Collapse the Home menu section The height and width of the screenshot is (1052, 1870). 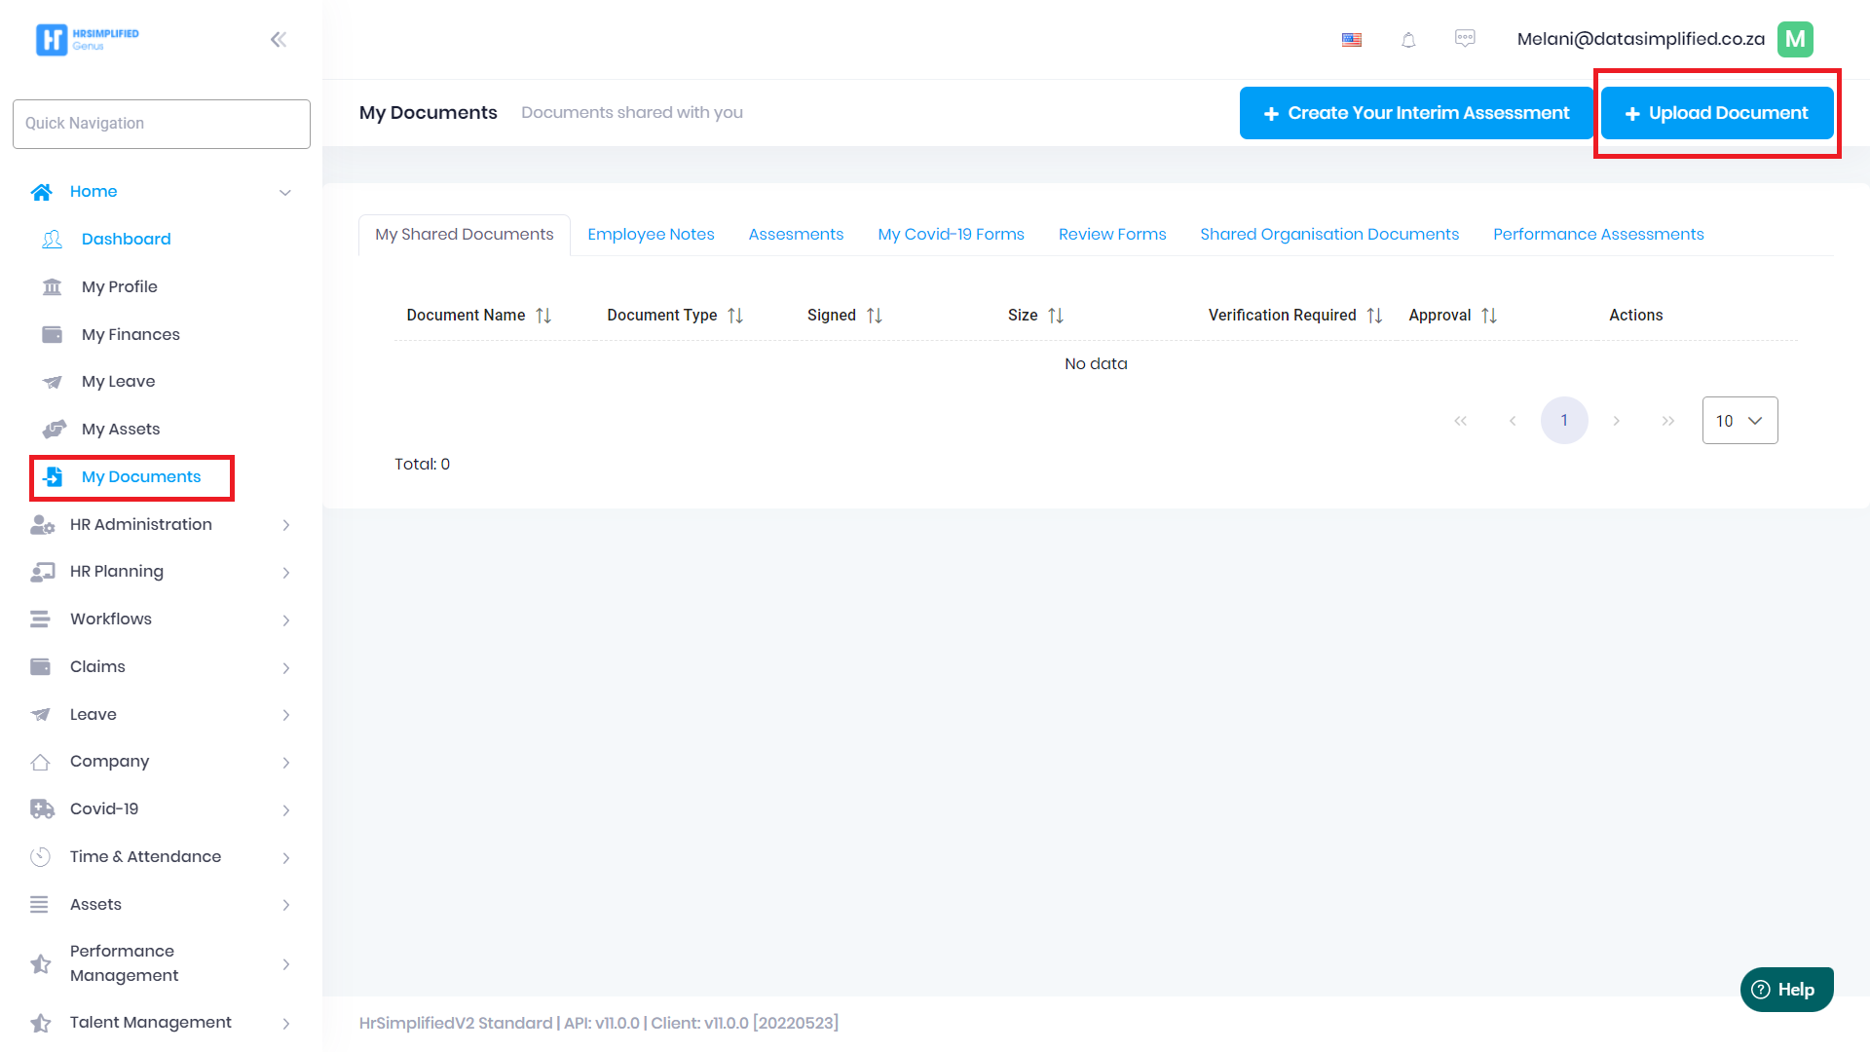[285, 193]
